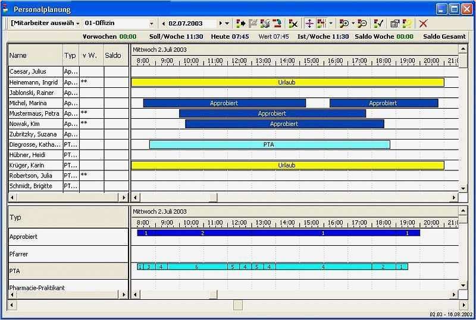Click the vertical split arrows icon
476x320 pixels.
[x=309, y=24]
